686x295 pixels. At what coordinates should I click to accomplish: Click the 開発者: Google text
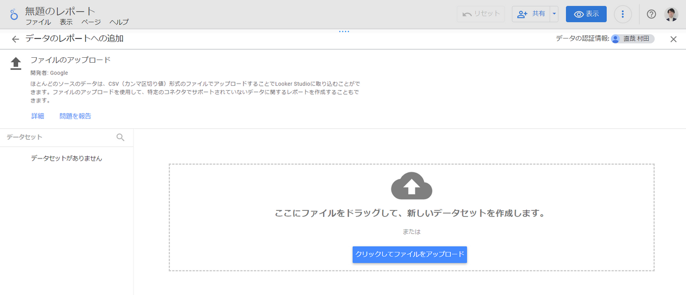(x=49, y=73)
